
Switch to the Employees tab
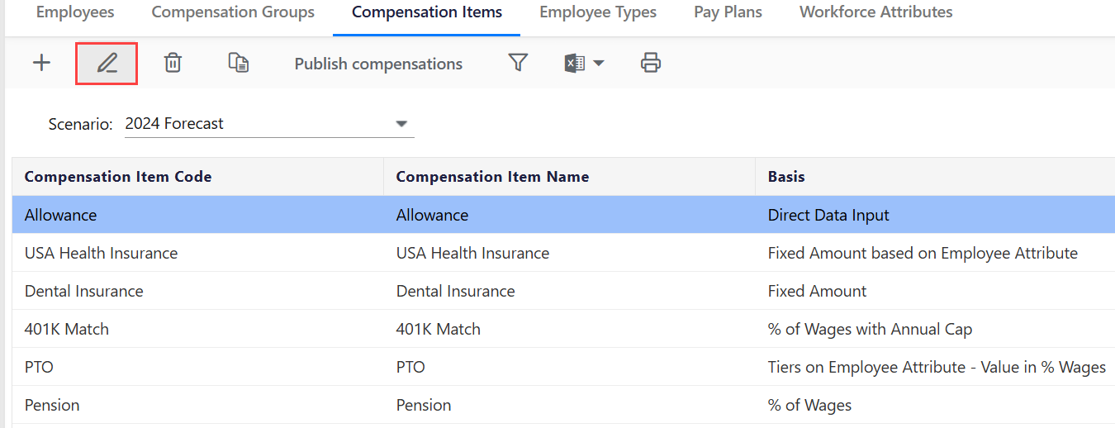click(75, 12)
